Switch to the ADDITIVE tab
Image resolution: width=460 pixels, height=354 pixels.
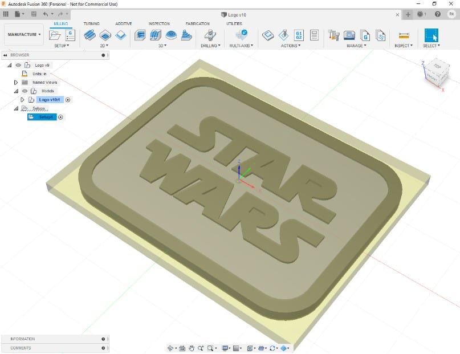(x=124, y=23)
